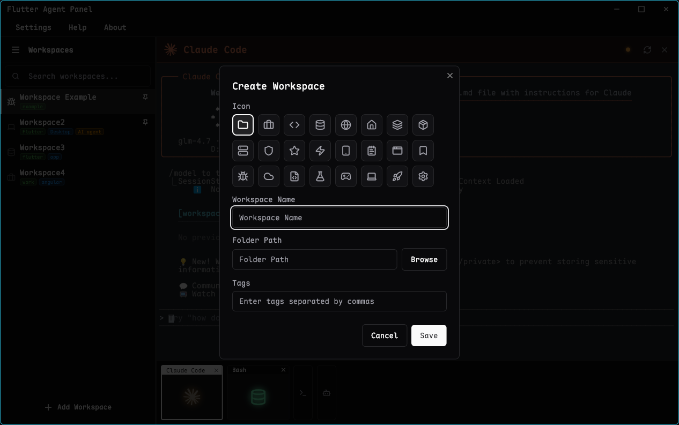Screen dimensions: 679x425
Task: Pick the cloud workspace icon
Action: [x=269, y=176]
